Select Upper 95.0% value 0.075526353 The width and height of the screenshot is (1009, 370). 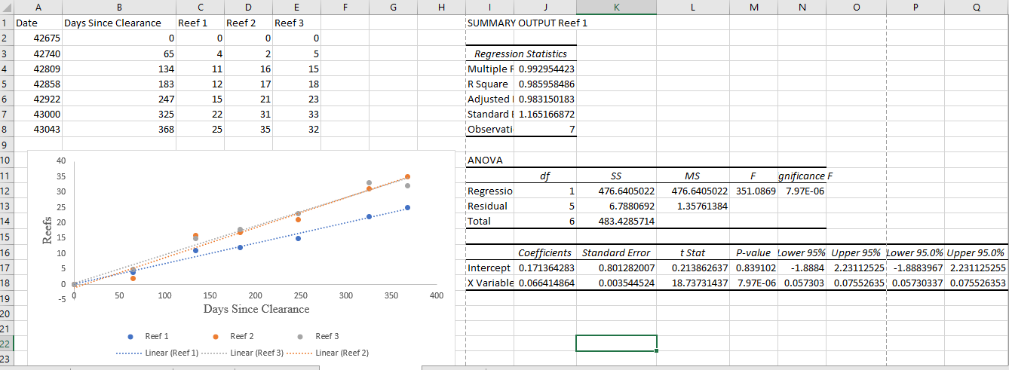(x=977, y=283)
